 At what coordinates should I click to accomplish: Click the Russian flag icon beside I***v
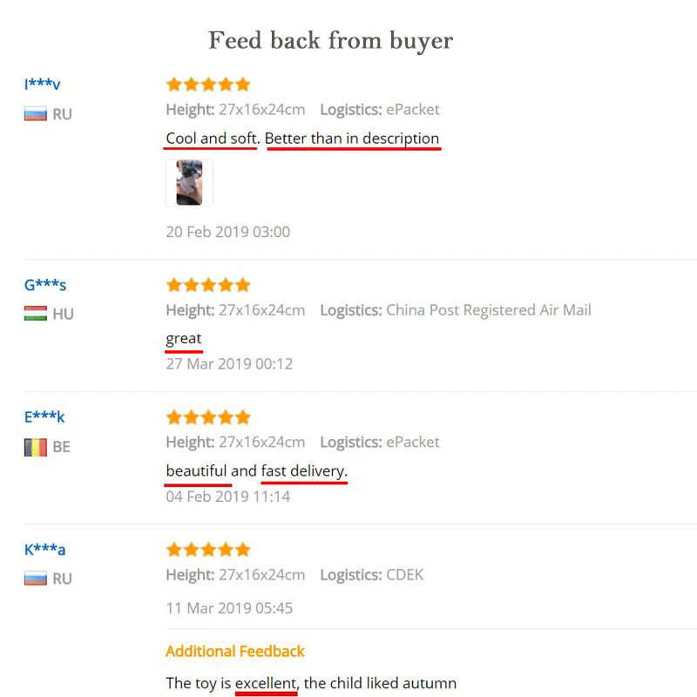[35, 114]
